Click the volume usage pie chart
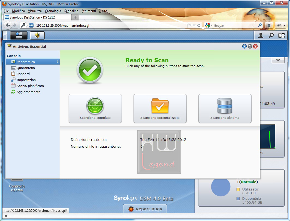290x221 pixels. (x=221, y=187)
